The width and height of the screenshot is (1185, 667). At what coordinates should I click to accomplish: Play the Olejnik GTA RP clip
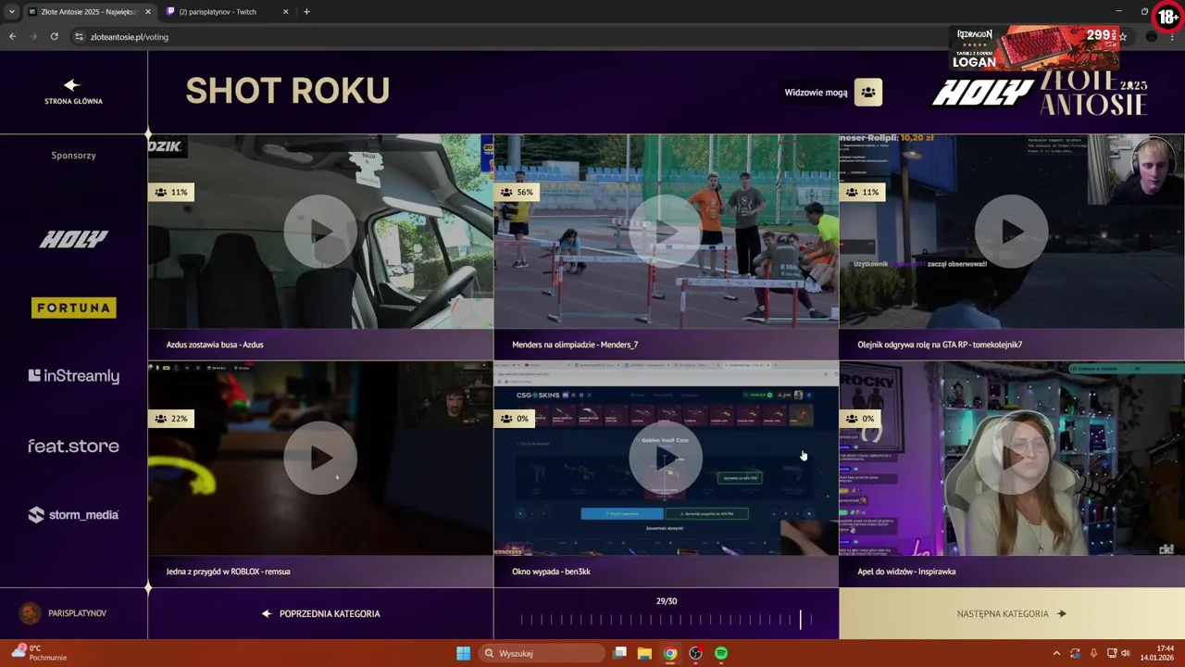tap(1011, 232)
